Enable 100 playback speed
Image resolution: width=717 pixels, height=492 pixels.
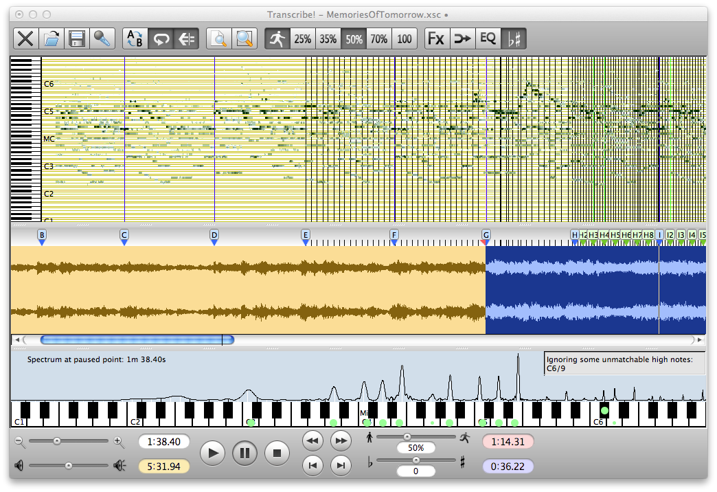tap(404, 38)
